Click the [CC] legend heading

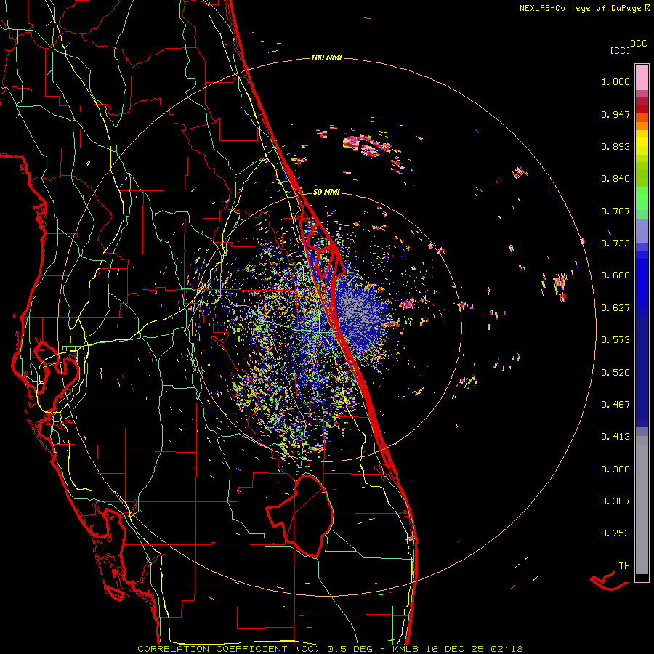[x=620, y=50]
